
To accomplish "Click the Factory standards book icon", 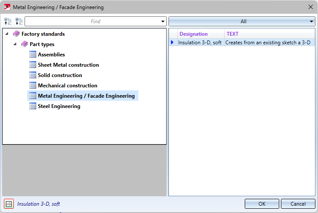I will pos(16,34).
